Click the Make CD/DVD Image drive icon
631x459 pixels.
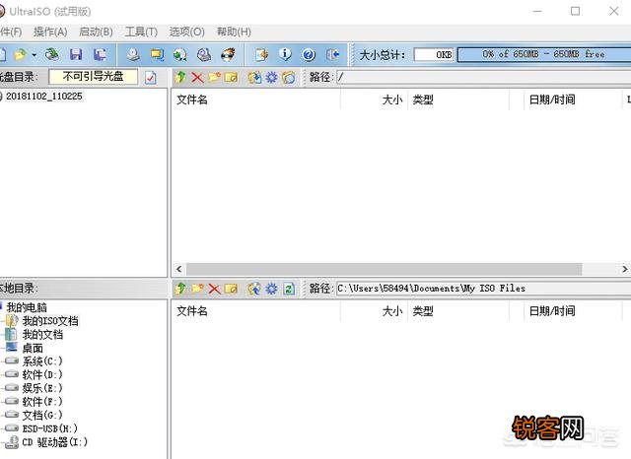click(x=133, y=54)
